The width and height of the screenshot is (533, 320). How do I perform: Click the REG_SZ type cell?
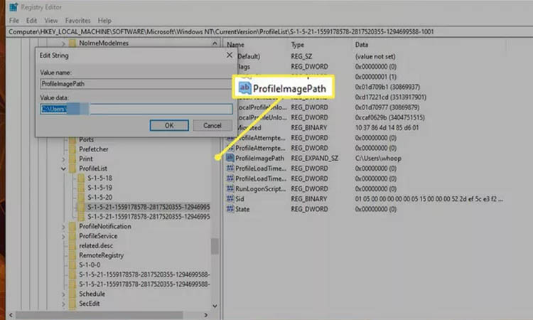tap(301, 56)
